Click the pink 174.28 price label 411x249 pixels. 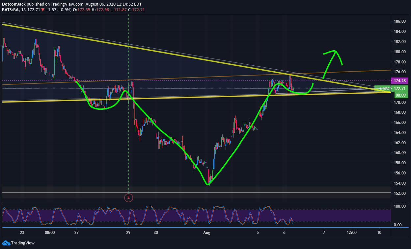[x=399, y=80]
